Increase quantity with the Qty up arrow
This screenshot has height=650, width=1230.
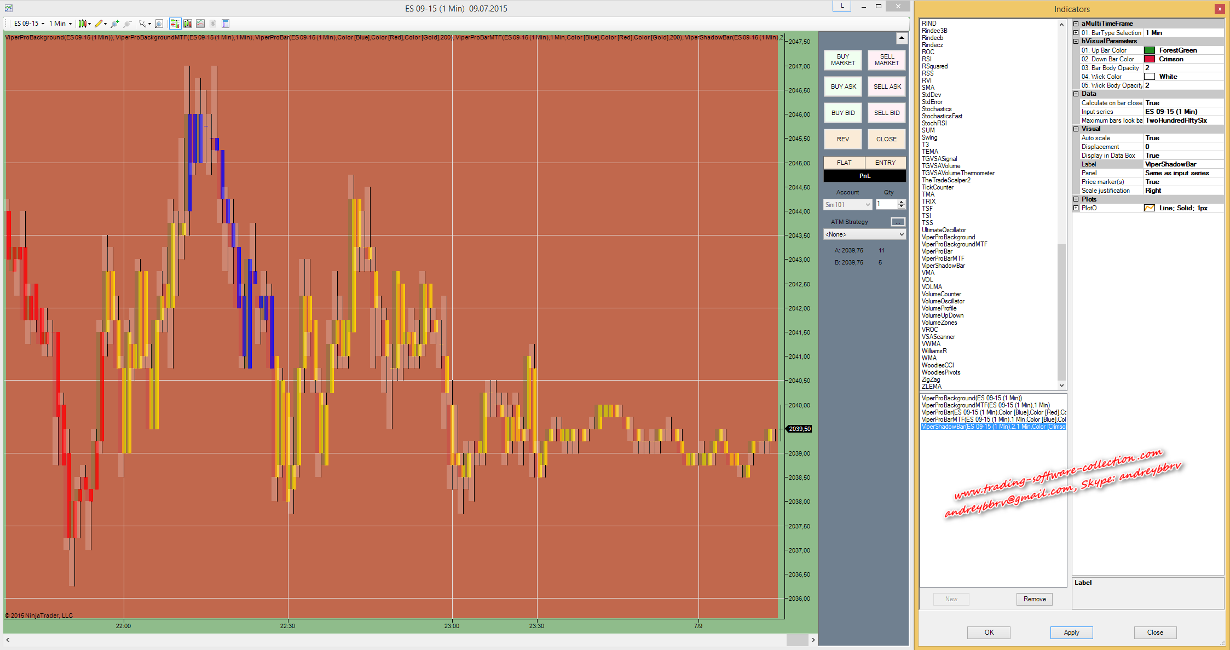coord(901,202)
